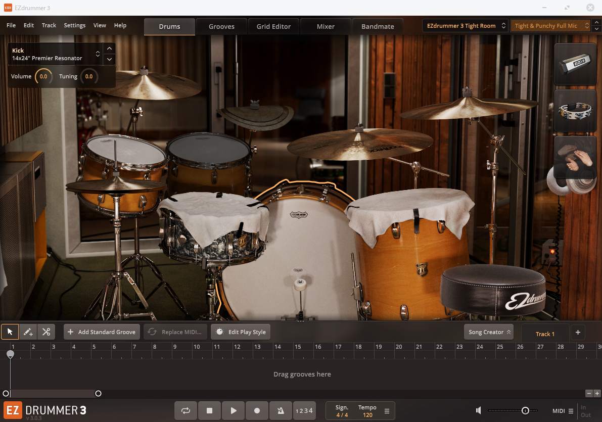Click the Kick Volume knob
602x422 pixels.
43,77
